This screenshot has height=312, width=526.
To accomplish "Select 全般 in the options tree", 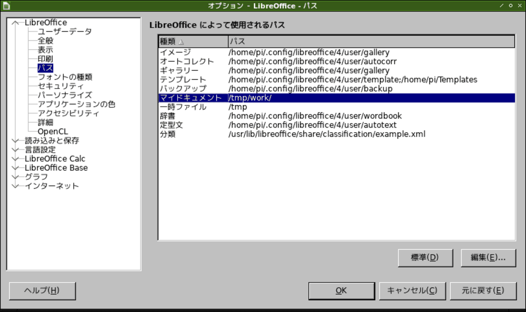I will click(x=45, y=41).
